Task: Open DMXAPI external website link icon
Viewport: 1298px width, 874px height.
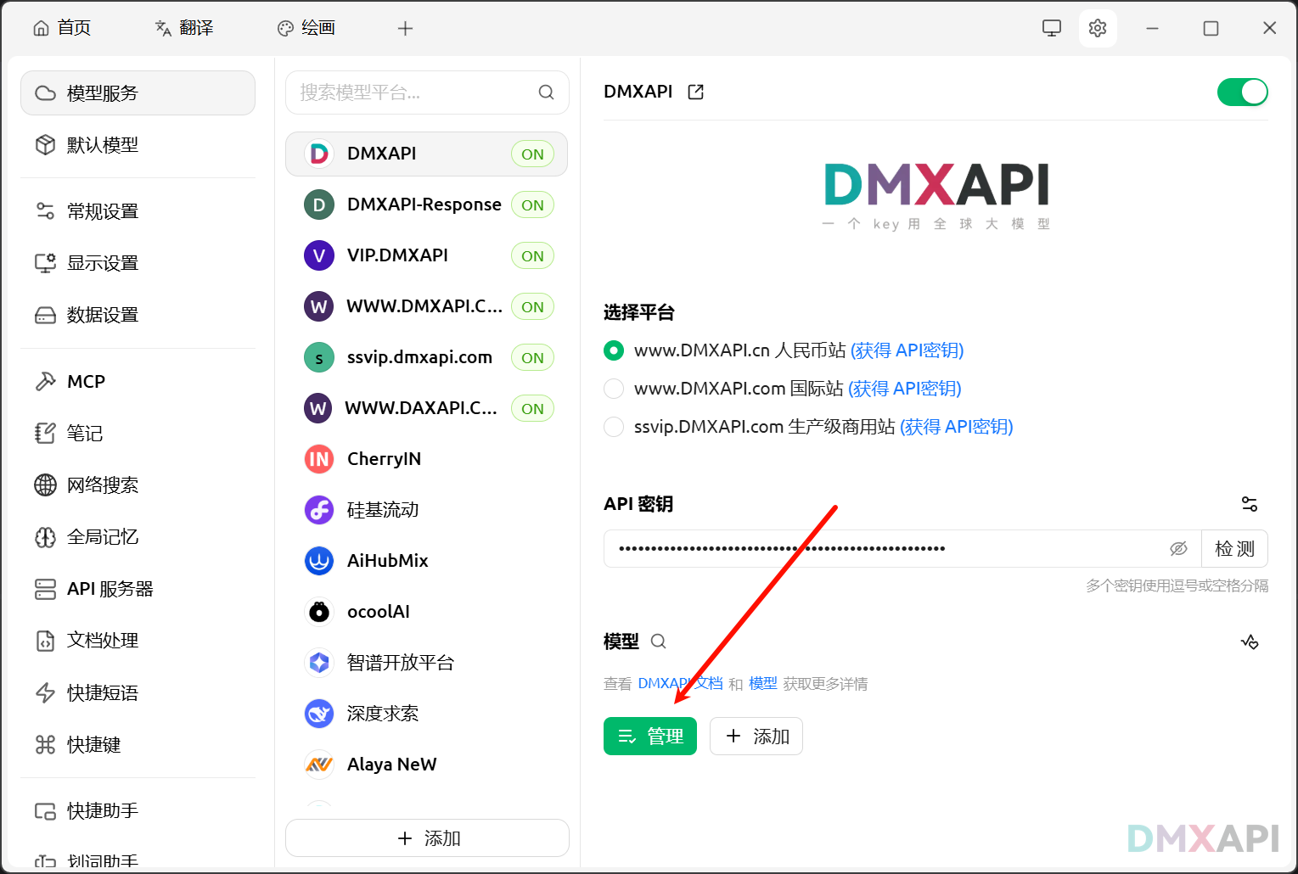Action: click(695, 92)
